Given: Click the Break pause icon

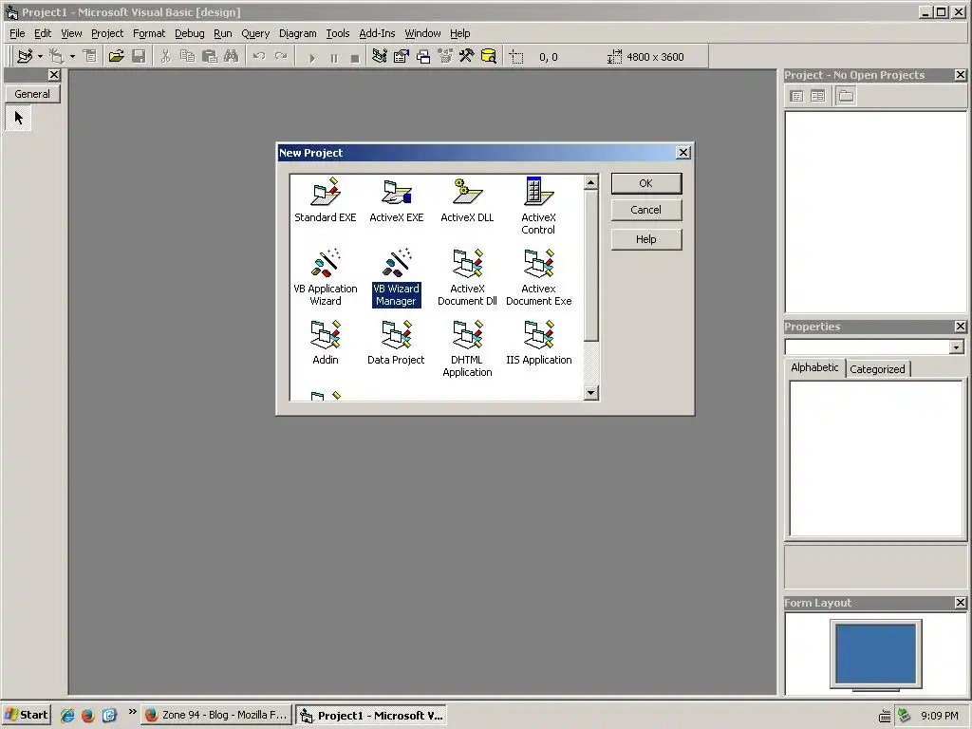Looking at the screenshot, I should (x=333, y=58).
